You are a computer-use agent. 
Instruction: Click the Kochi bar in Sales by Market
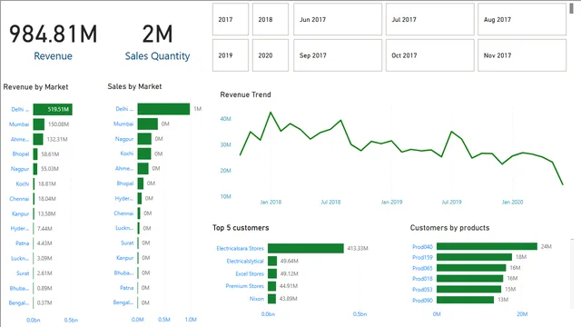[144, 154]
